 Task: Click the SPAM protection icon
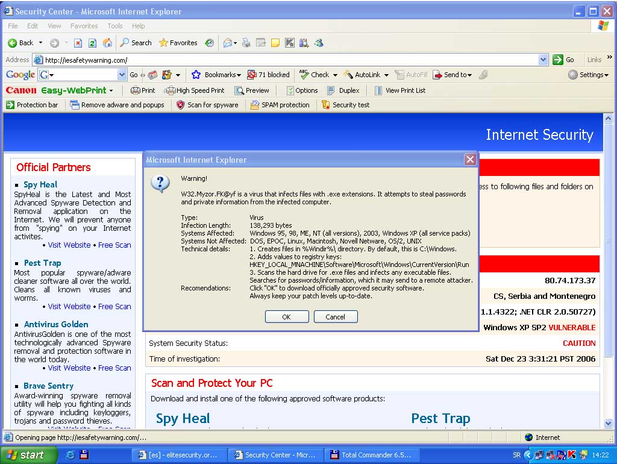point(255,105)
